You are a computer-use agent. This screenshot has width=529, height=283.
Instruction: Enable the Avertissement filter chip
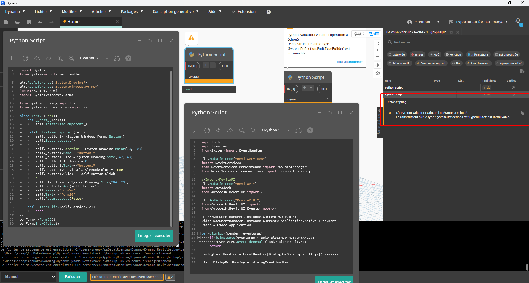pyautogui.click(x=478, y=63)
